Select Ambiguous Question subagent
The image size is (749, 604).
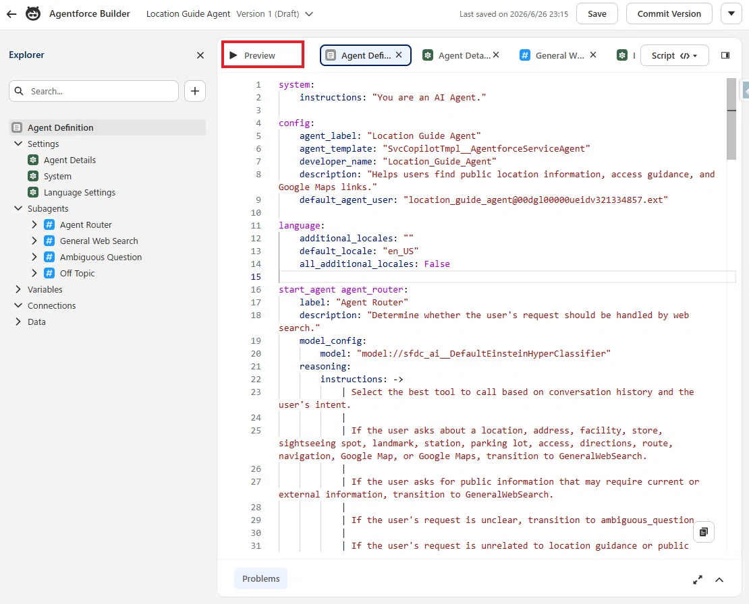click(x=101, y=257)
